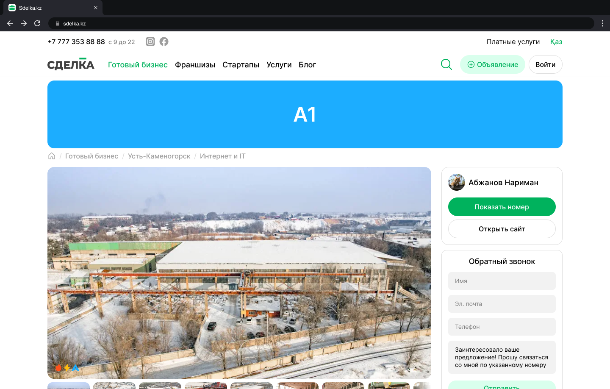Image resolution: width=610 pixels, height=389 pixels.
Task: Click Абжанов Нариман's avatar picture
Action: coord(457,182)
